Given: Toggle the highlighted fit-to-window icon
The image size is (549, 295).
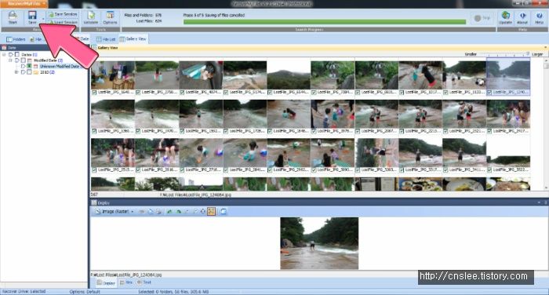Looking at the screenshot, I should (x=211, y=212).
